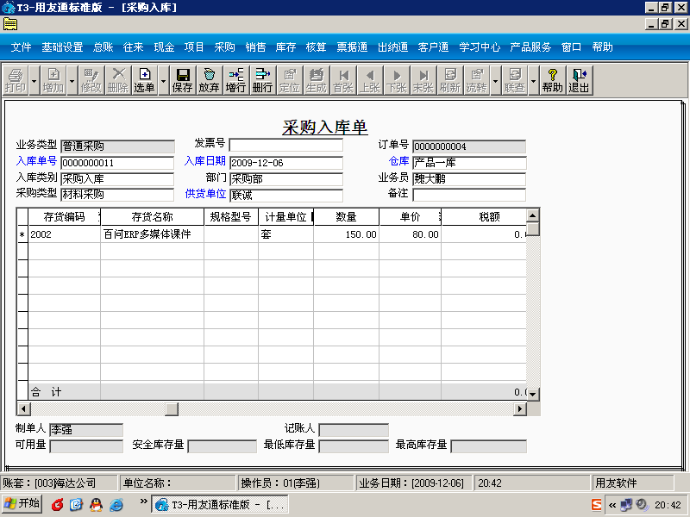The height and width of the screenshot is (517, 690).
Task: Click inventory code cell 2002
Action: 64,234
